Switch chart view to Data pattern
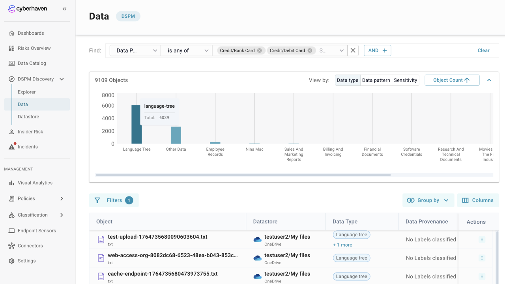505x284 pixels. 376,80
